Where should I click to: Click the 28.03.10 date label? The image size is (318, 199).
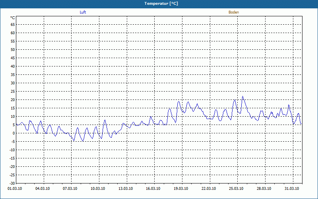click(264, 189)
